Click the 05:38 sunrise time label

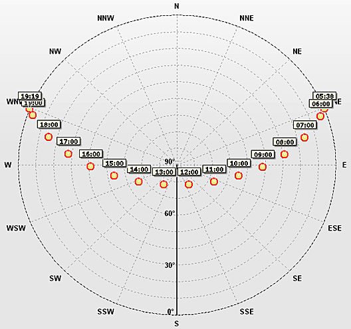[x=324, y=96]
